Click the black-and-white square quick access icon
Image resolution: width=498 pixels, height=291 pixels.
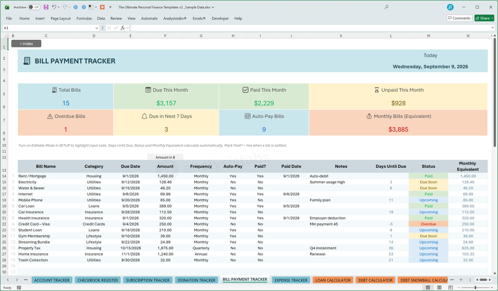91,7
